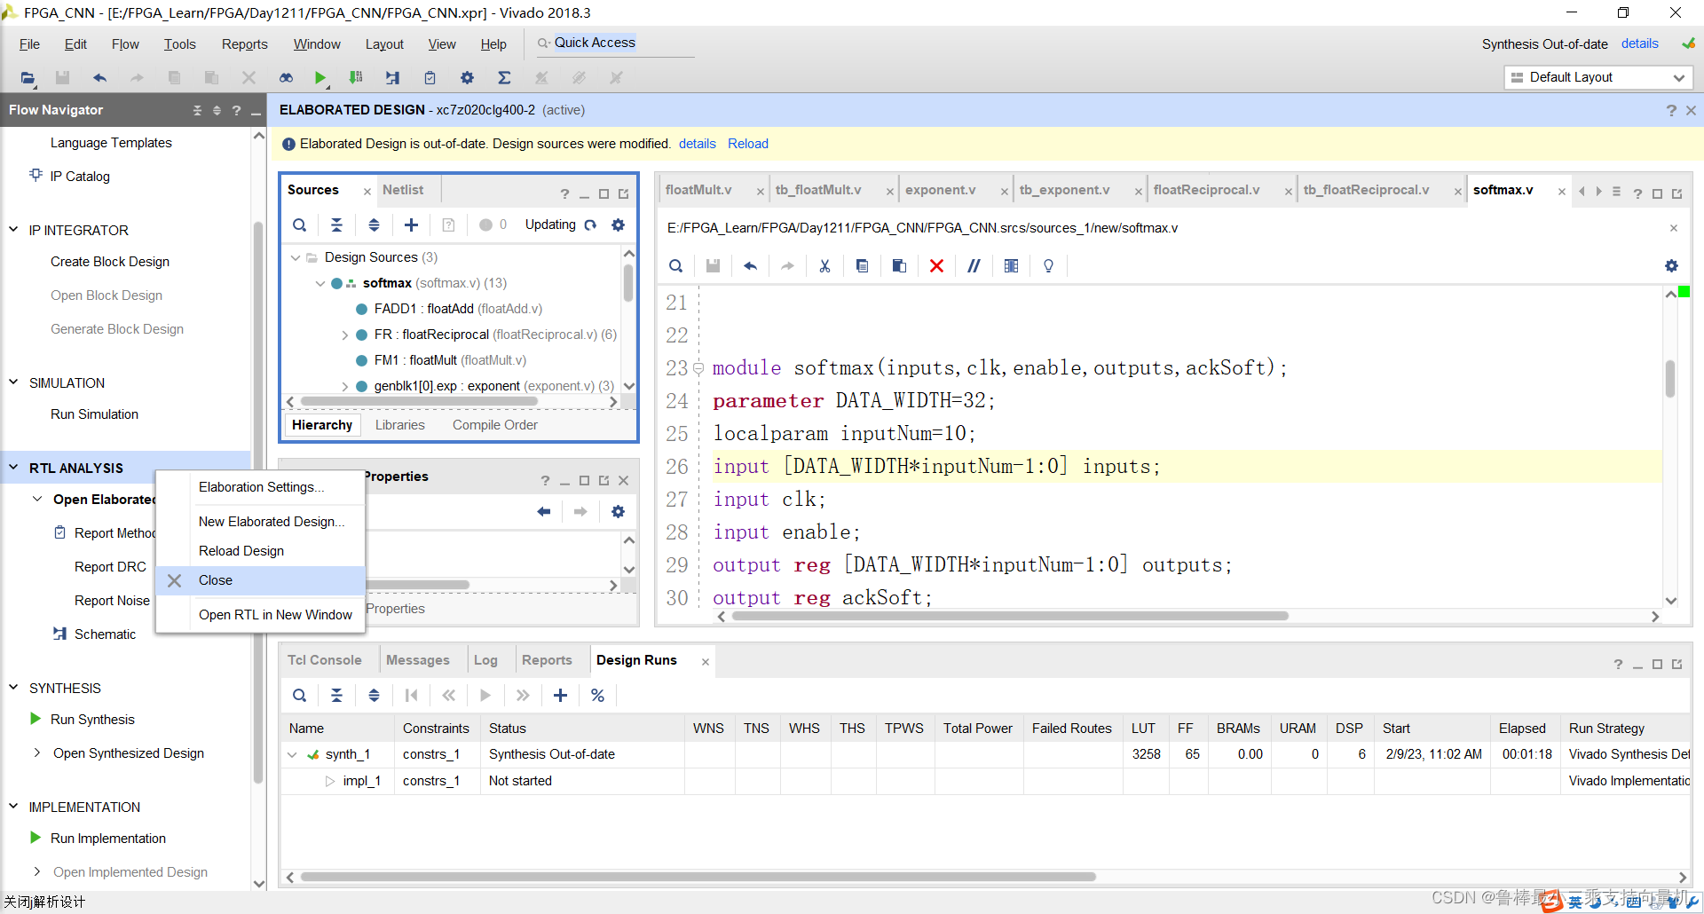1704x914 pixels.
Task: Click the cut scissors icon in editor toolbar
Action: click(x=824, y=266)
